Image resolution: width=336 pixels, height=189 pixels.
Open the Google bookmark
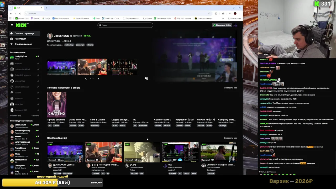pyautogui.click(x=46, y=18)
